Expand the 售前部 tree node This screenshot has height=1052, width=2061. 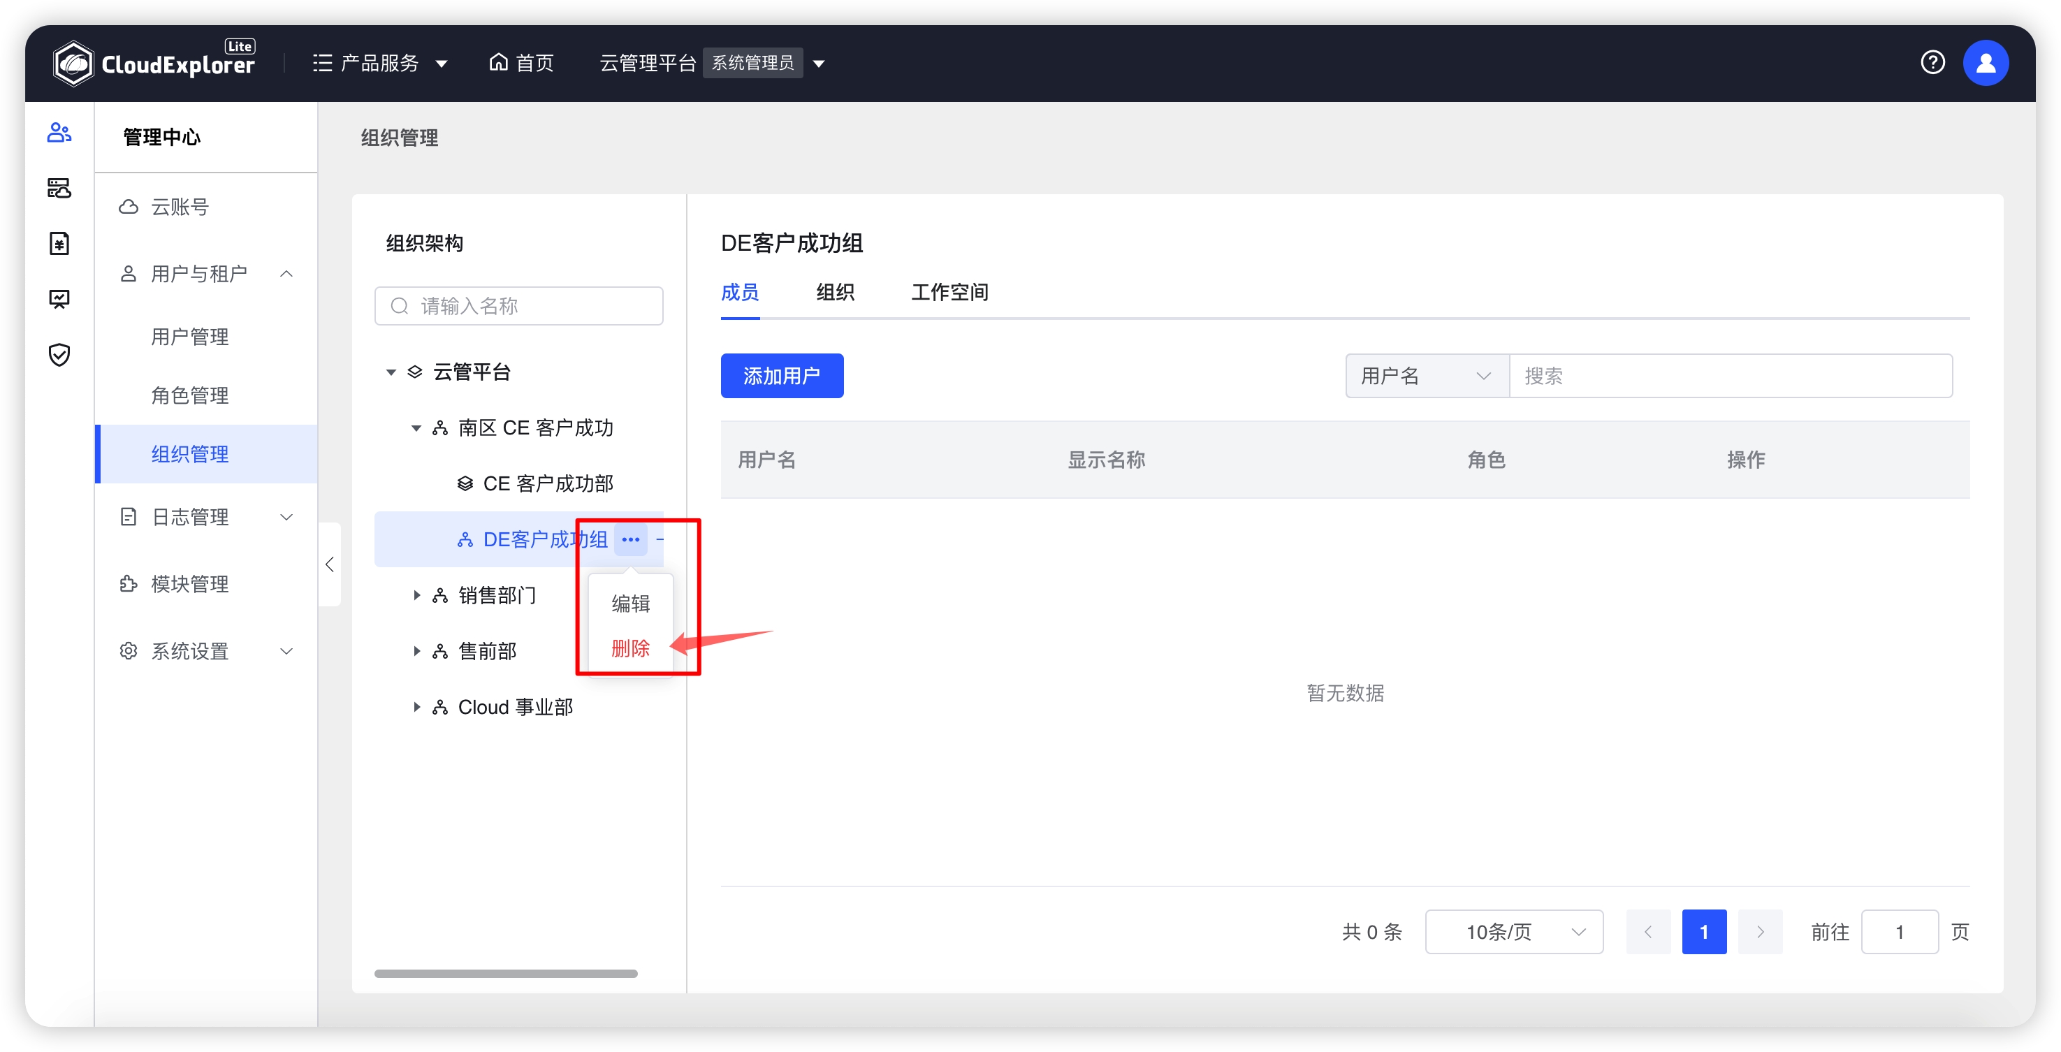tap(417, 651)
